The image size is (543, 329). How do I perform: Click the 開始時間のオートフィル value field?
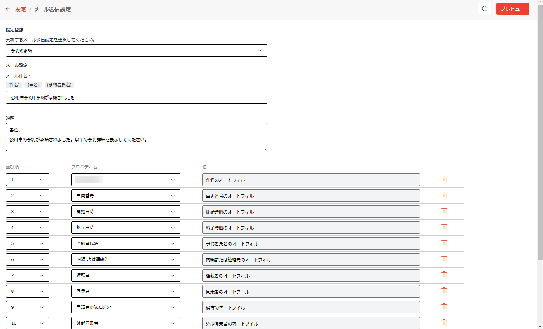(311, 212)
